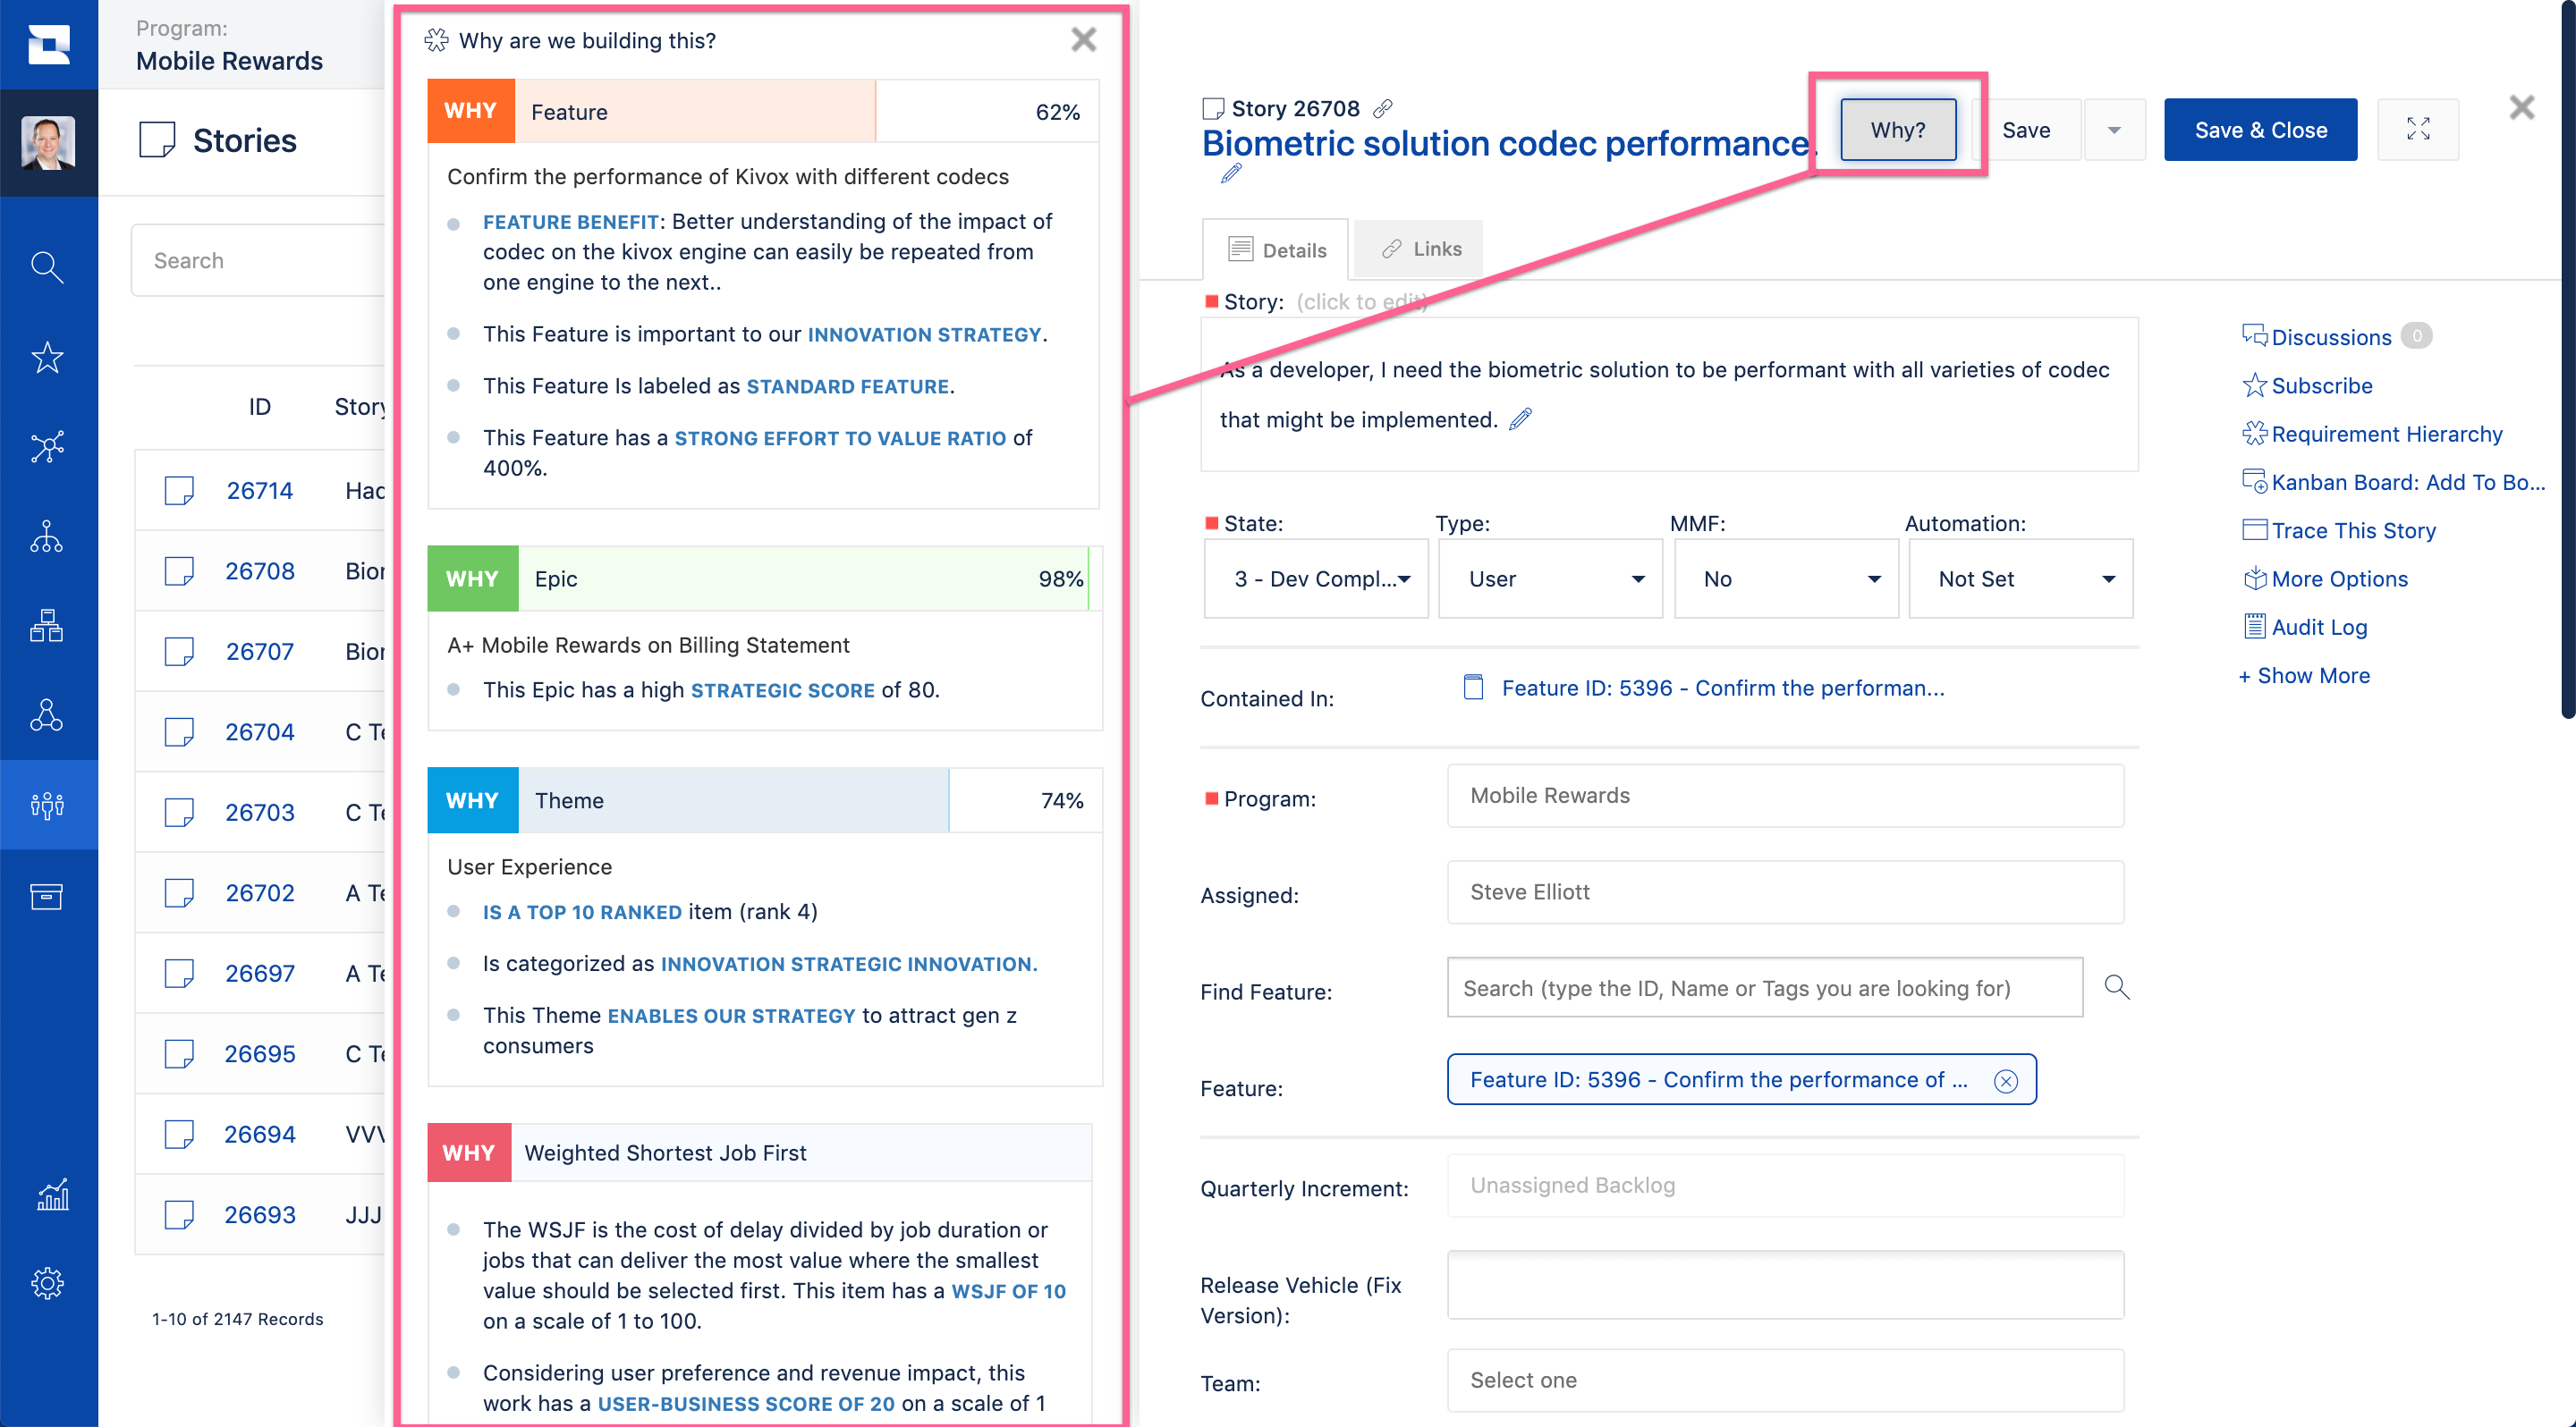This screenshot has width=2576, height=1427.
Task: Click the story icon for row 26714
Action: 179,491
